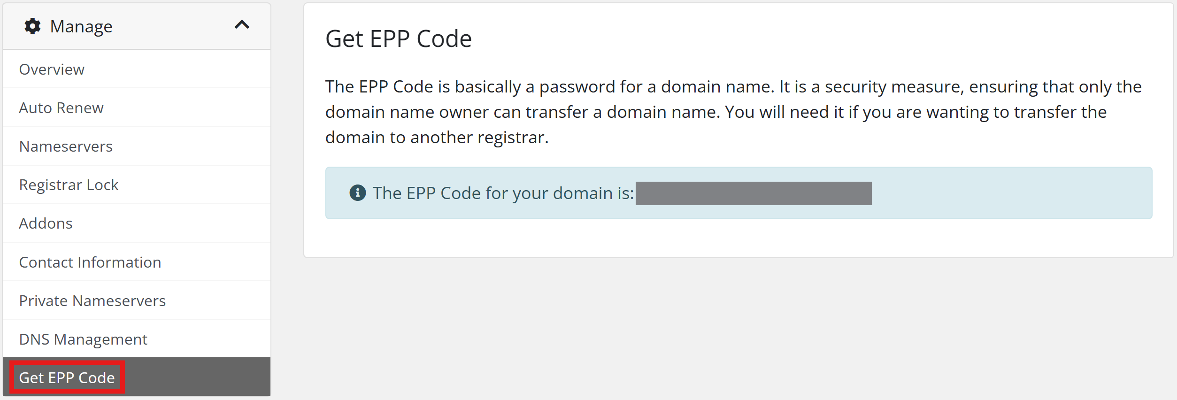Click 'The EPP Code for your domain is' text
Viewport: 1177px width, 400px height.
503,193
